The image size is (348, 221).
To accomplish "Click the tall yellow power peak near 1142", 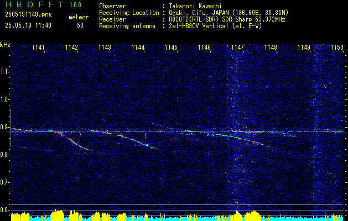I will 57,215.
